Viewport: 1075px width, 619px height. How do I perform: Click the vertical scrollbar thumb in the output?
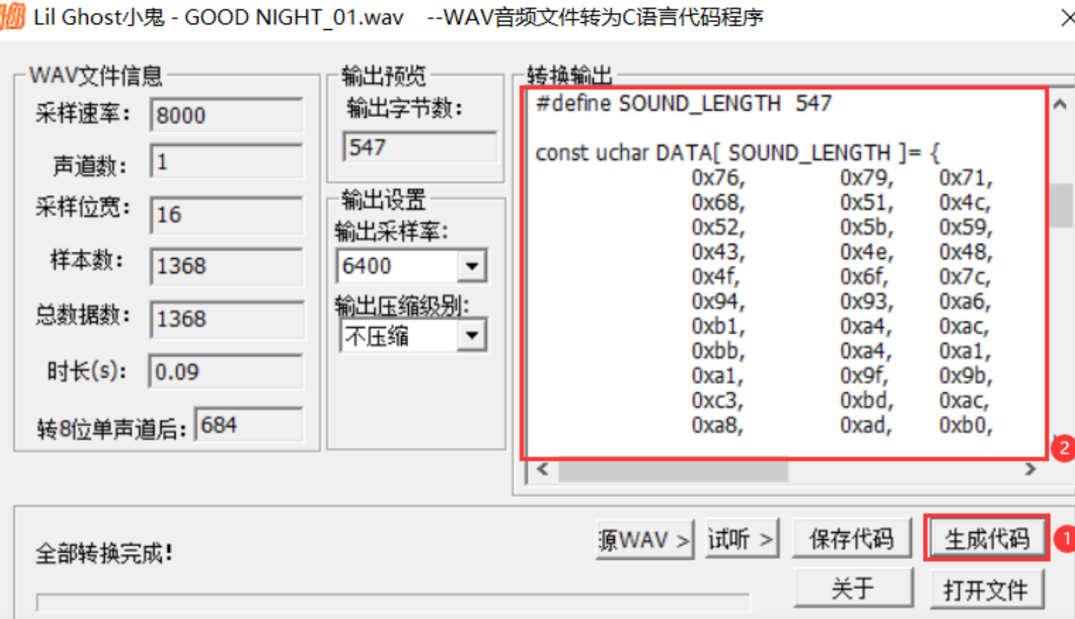(1061, 205)
